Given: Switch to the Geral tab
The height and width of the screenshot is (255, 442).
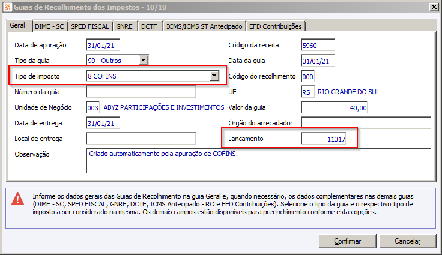Looking at the screenshot, I should pyautogui.click(x=17, y=26).
